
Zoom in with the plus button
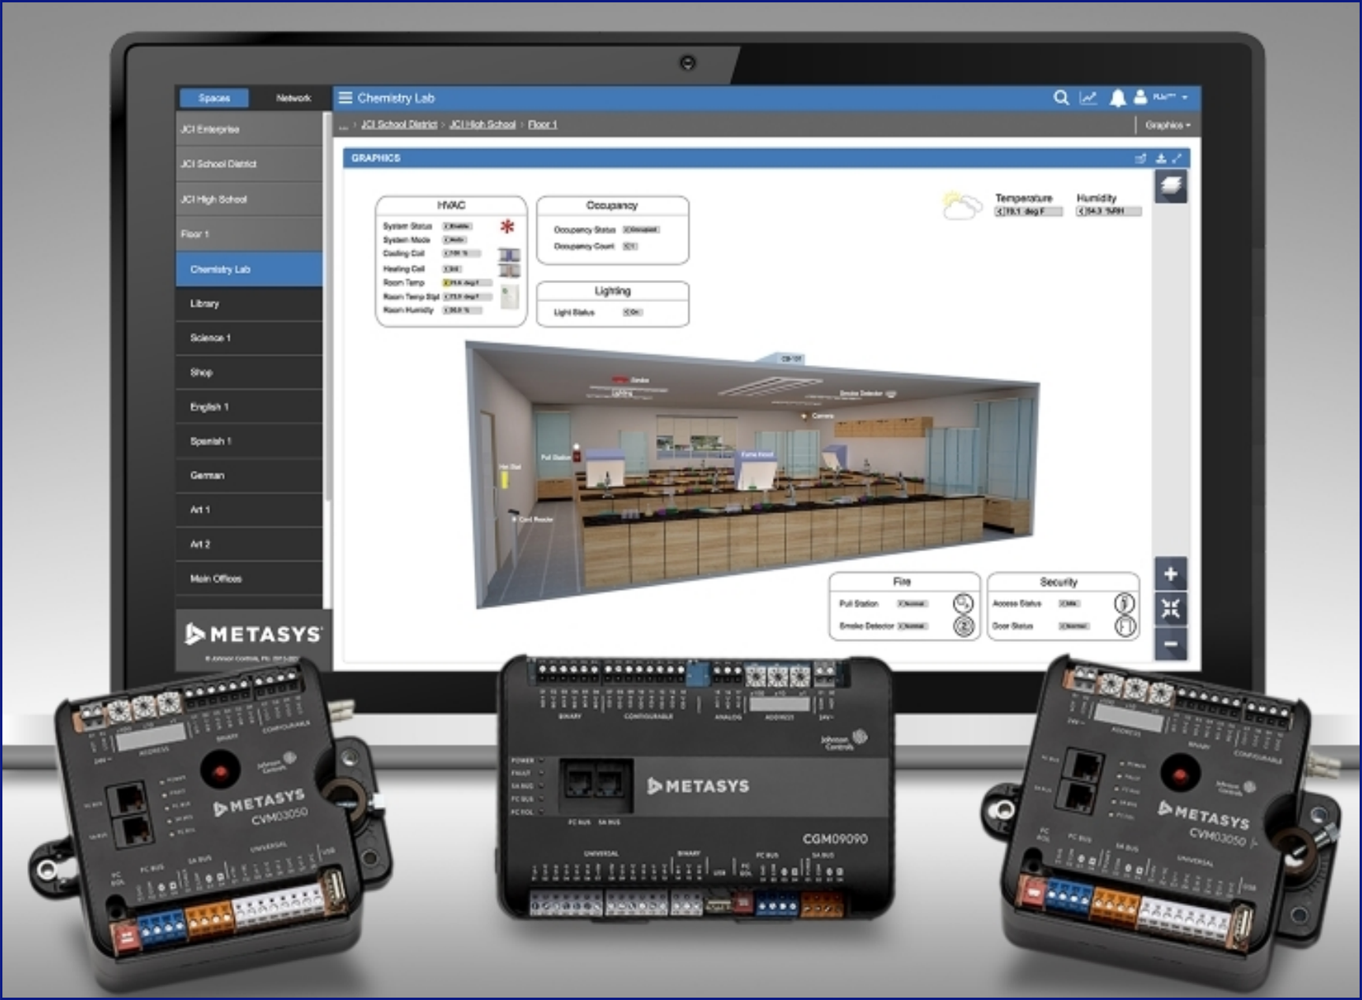[1170, 574]
